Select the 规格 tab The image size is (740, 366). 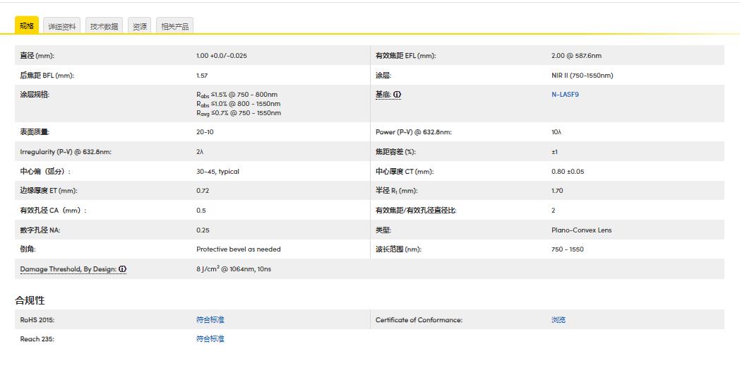click(27, 26)
